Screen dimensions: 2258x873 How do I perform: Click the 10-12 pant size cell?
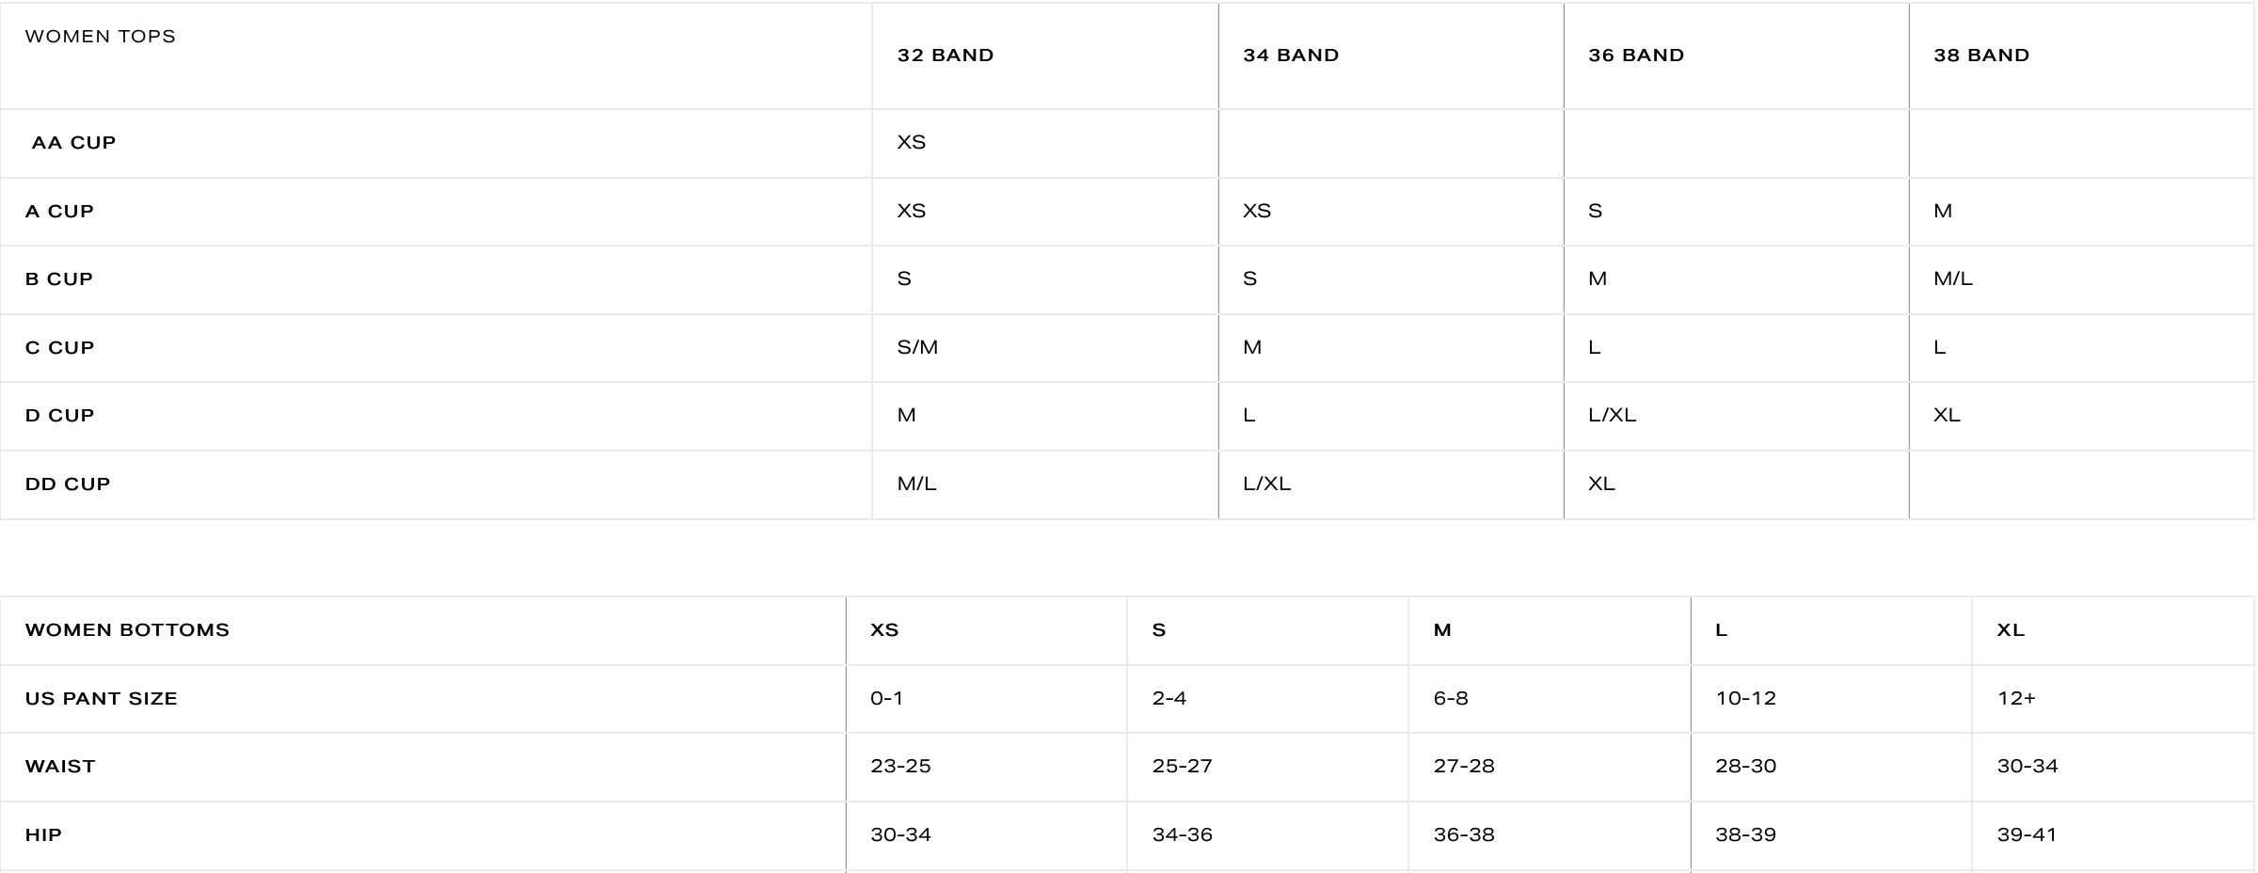click(x=1745, y=699)
